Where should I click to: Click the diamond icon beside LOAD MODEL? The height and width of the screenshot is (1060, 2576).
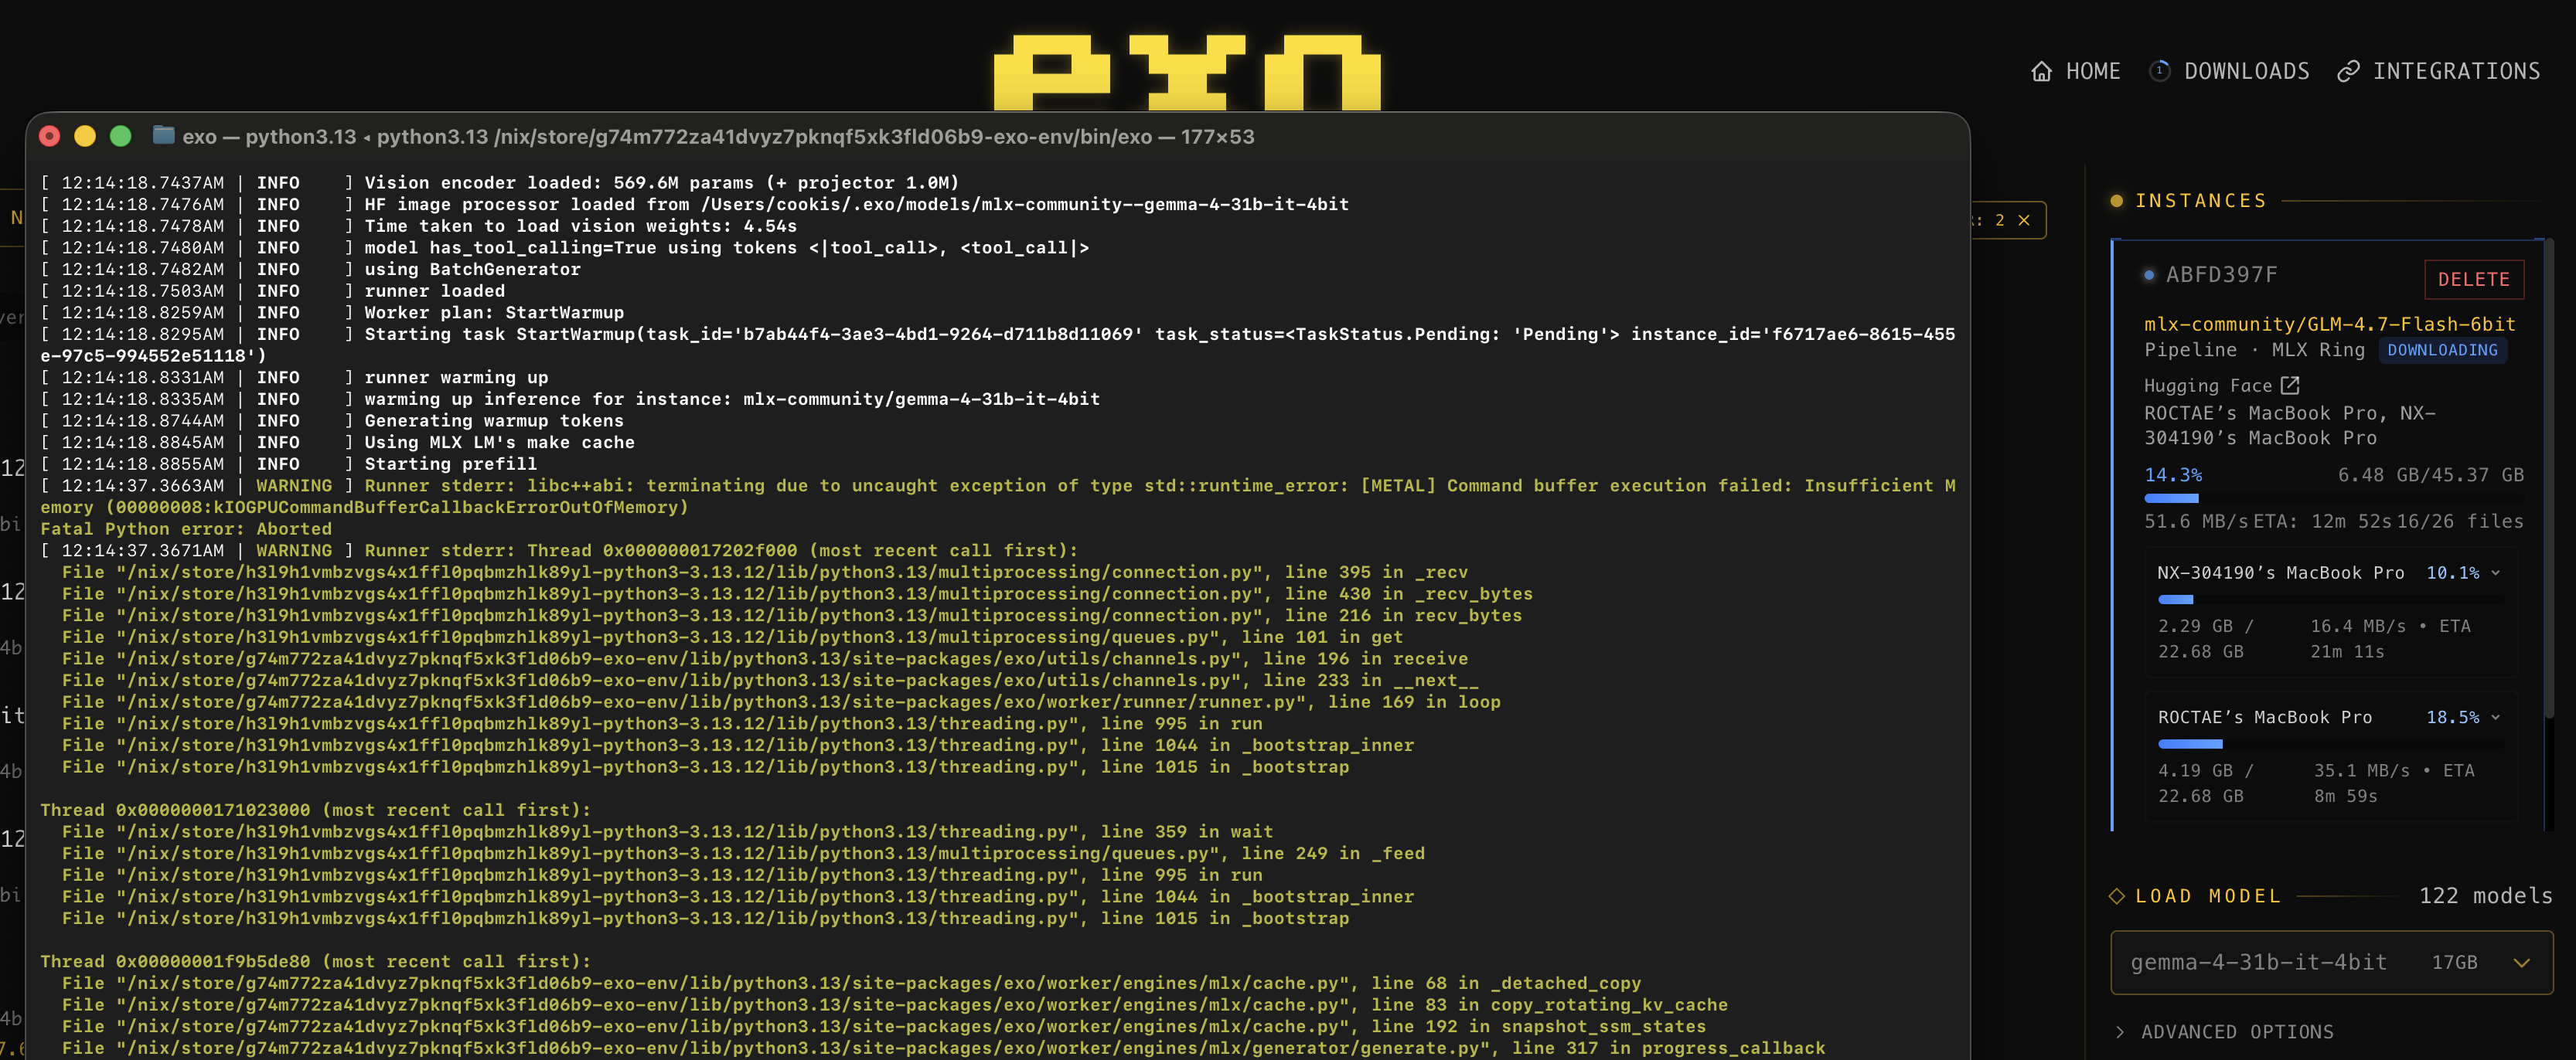coord(2117,896)
